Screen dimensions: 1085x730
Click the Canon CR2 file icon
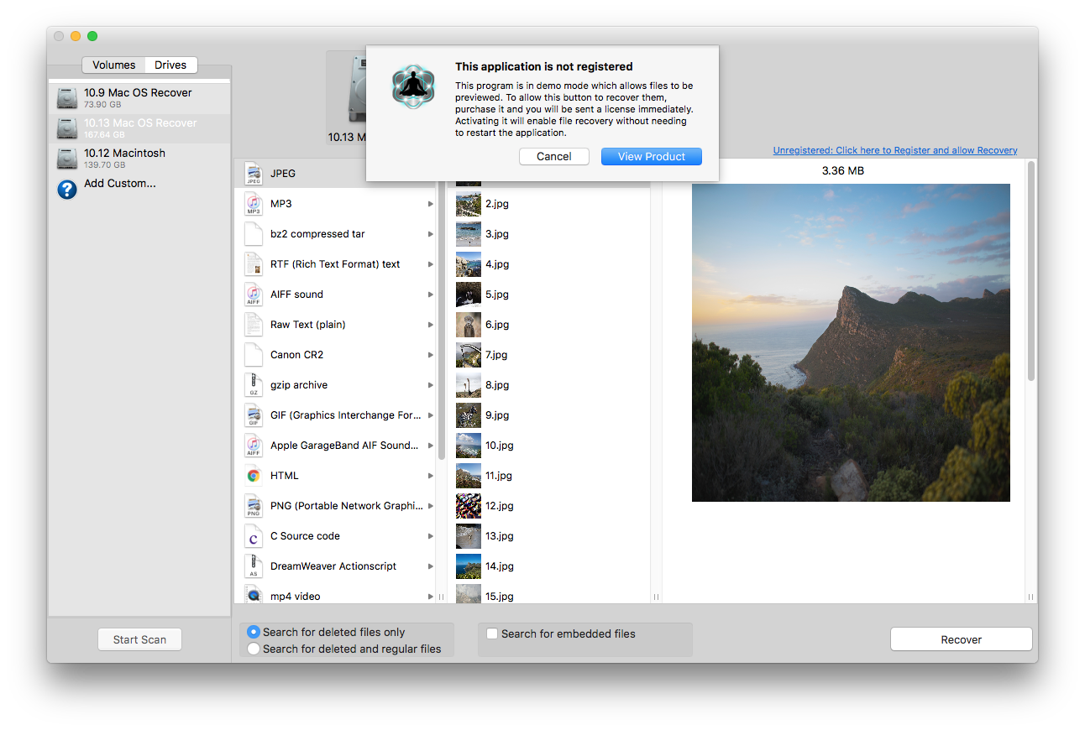tap(254, 355)
